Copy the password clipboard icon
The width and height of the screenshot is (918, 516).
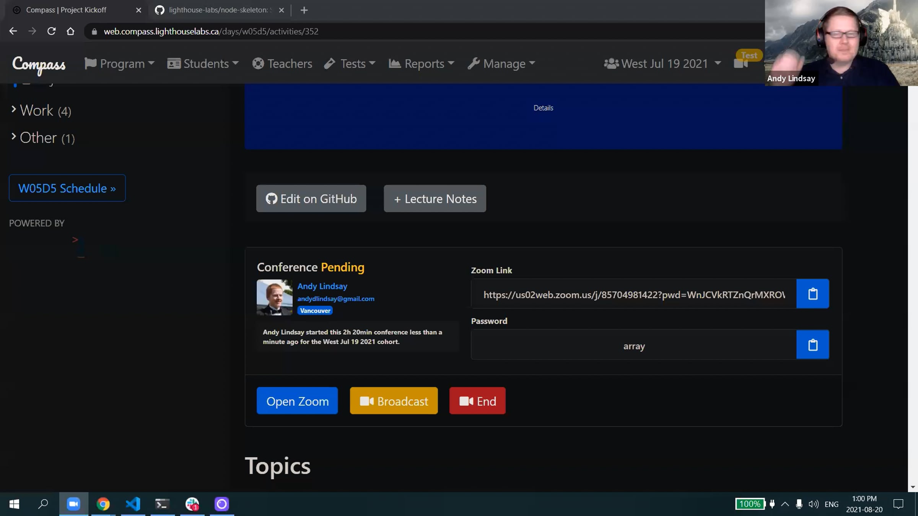(812, 345)
